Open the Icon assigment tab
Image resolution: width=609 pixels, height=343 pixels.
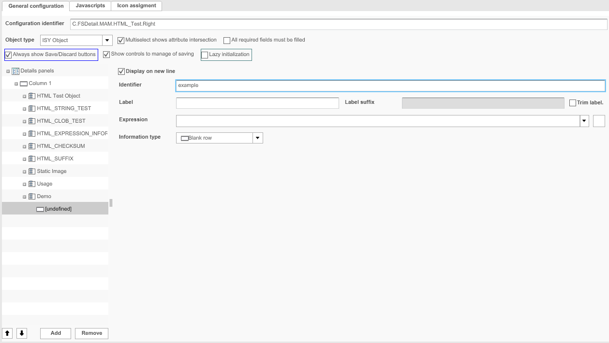136,6
